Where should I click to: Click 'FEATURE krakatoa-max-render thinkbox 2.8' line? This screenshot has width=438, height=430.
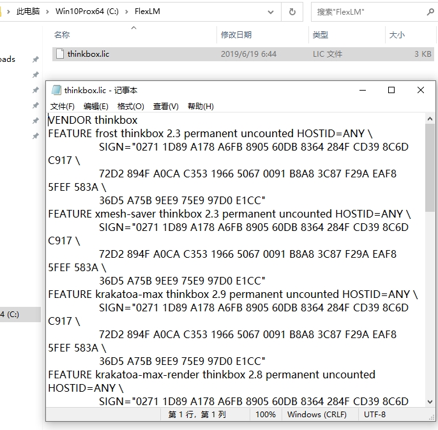[211, 374]
